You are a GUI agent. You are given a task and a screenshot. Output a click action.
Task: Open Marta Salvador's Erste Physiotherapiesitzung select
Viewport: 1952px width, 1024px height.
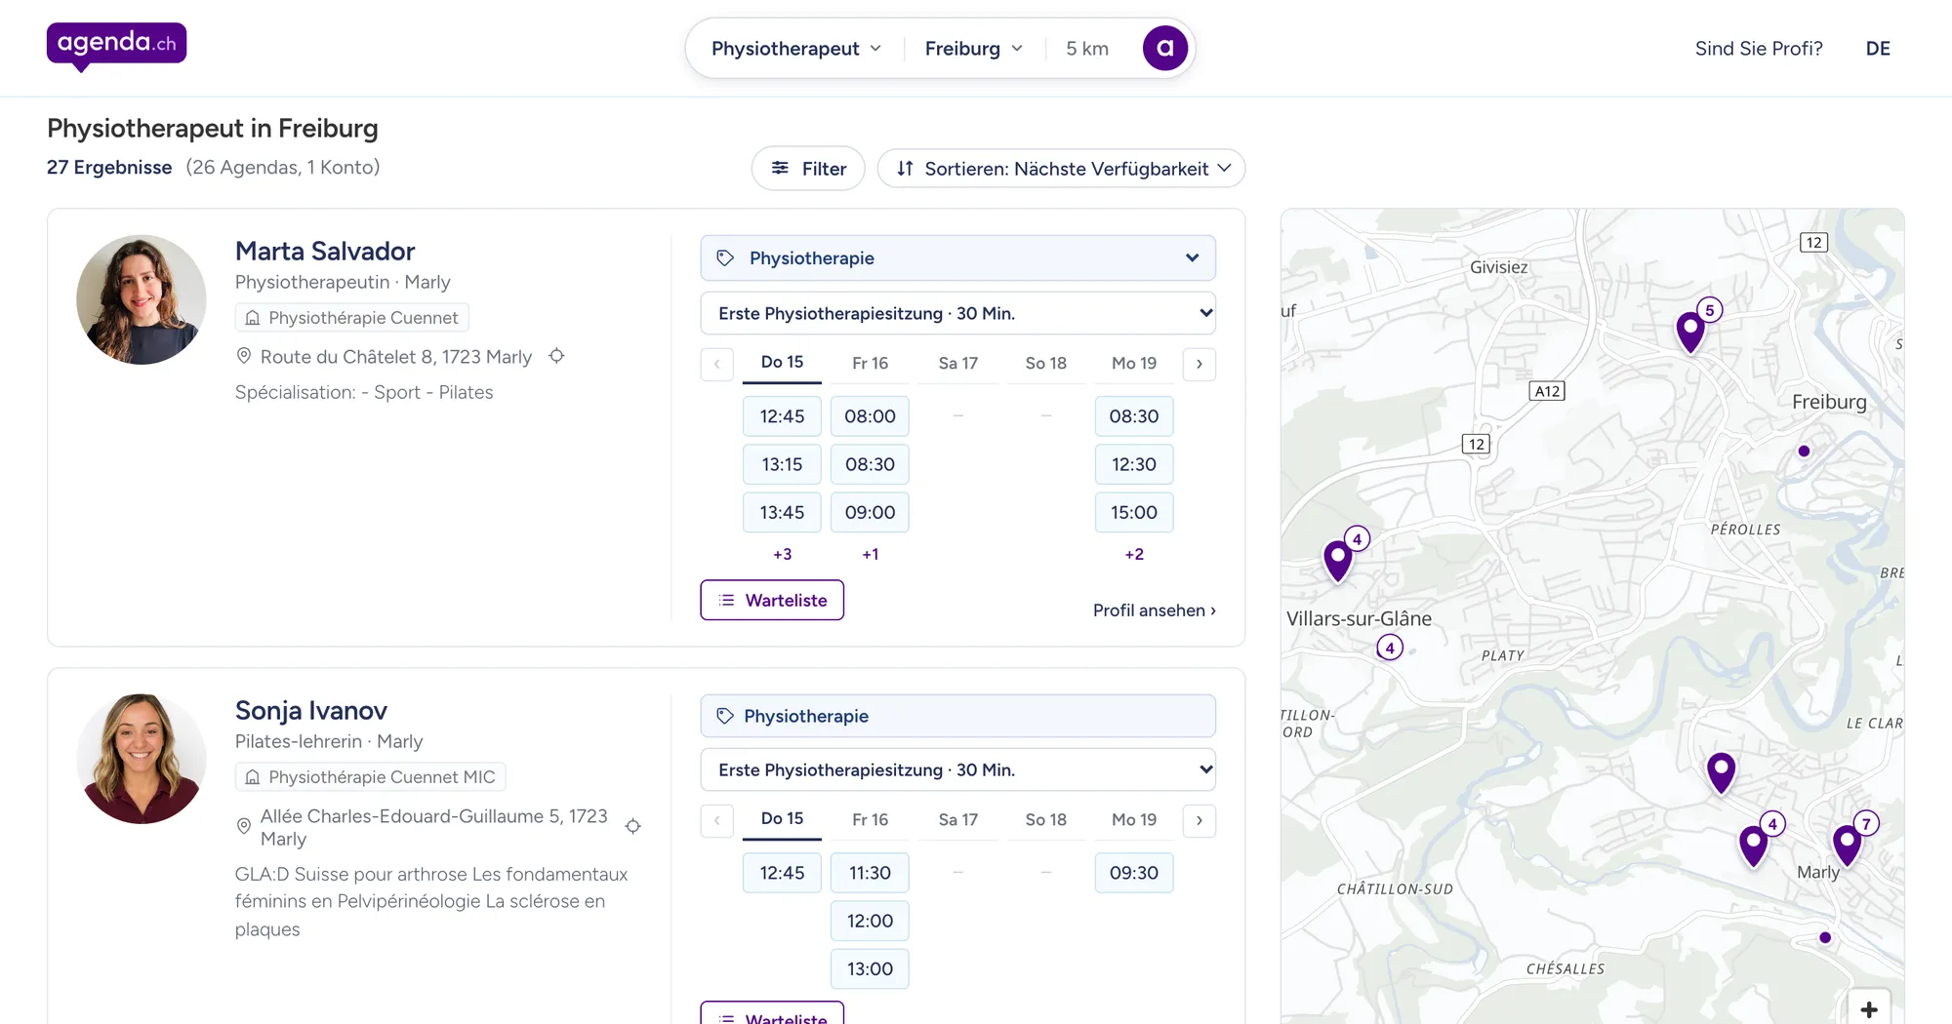tap(957, 313)
